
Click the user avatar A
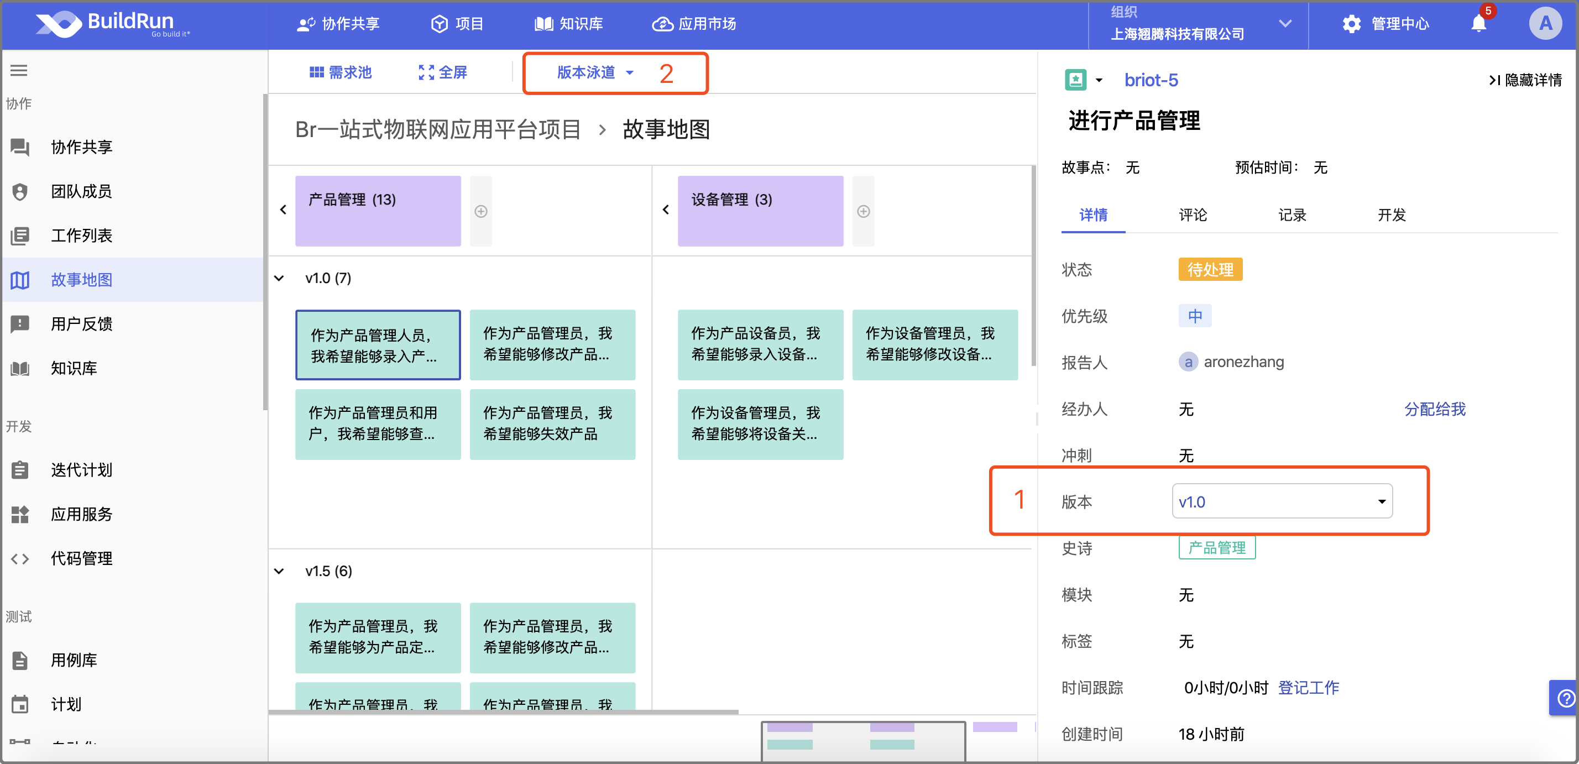[1545, 24]
